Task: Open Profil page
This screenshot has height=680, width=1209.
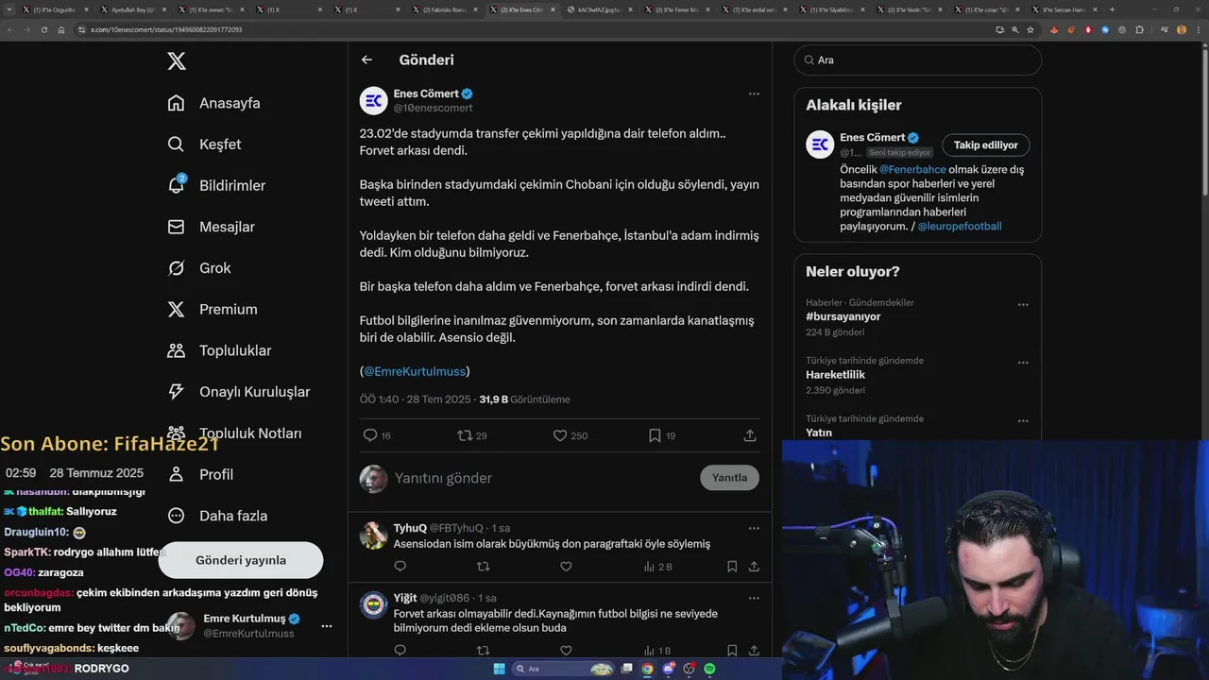Action: (200, 474)
